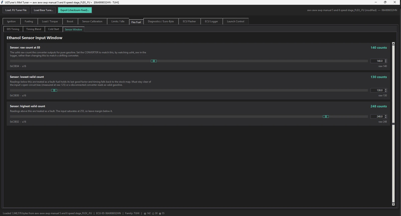Click the UGTuner app icon in title bar

pyautogui.click(x=2, y=2)
